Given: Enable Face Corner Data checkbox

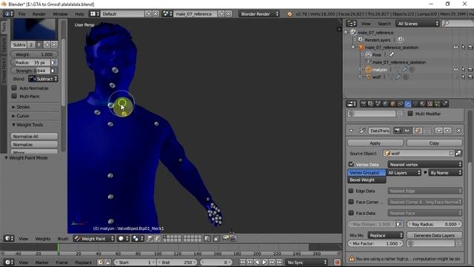Looking at the screenshot, I should [x=351, y=202].
